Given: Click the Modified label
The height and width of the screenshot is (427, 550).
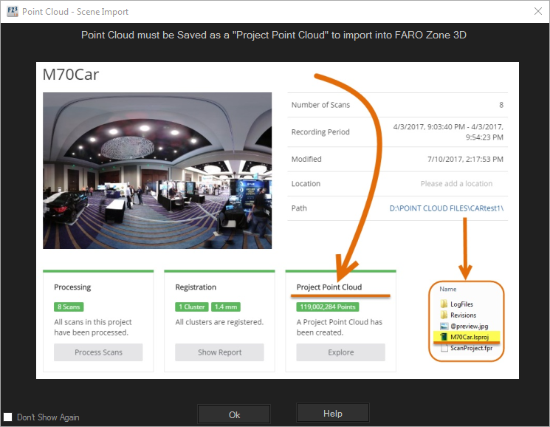Looking at the screenshot, I should [306, 159].
